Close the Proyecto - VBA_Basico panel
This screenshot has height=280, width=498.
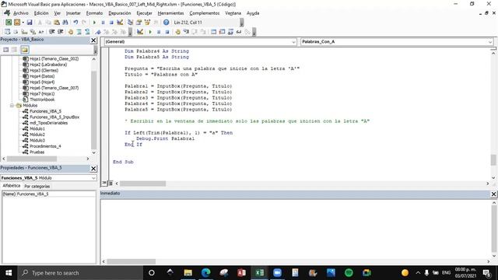pyautogui.click(x=93, y=40)
